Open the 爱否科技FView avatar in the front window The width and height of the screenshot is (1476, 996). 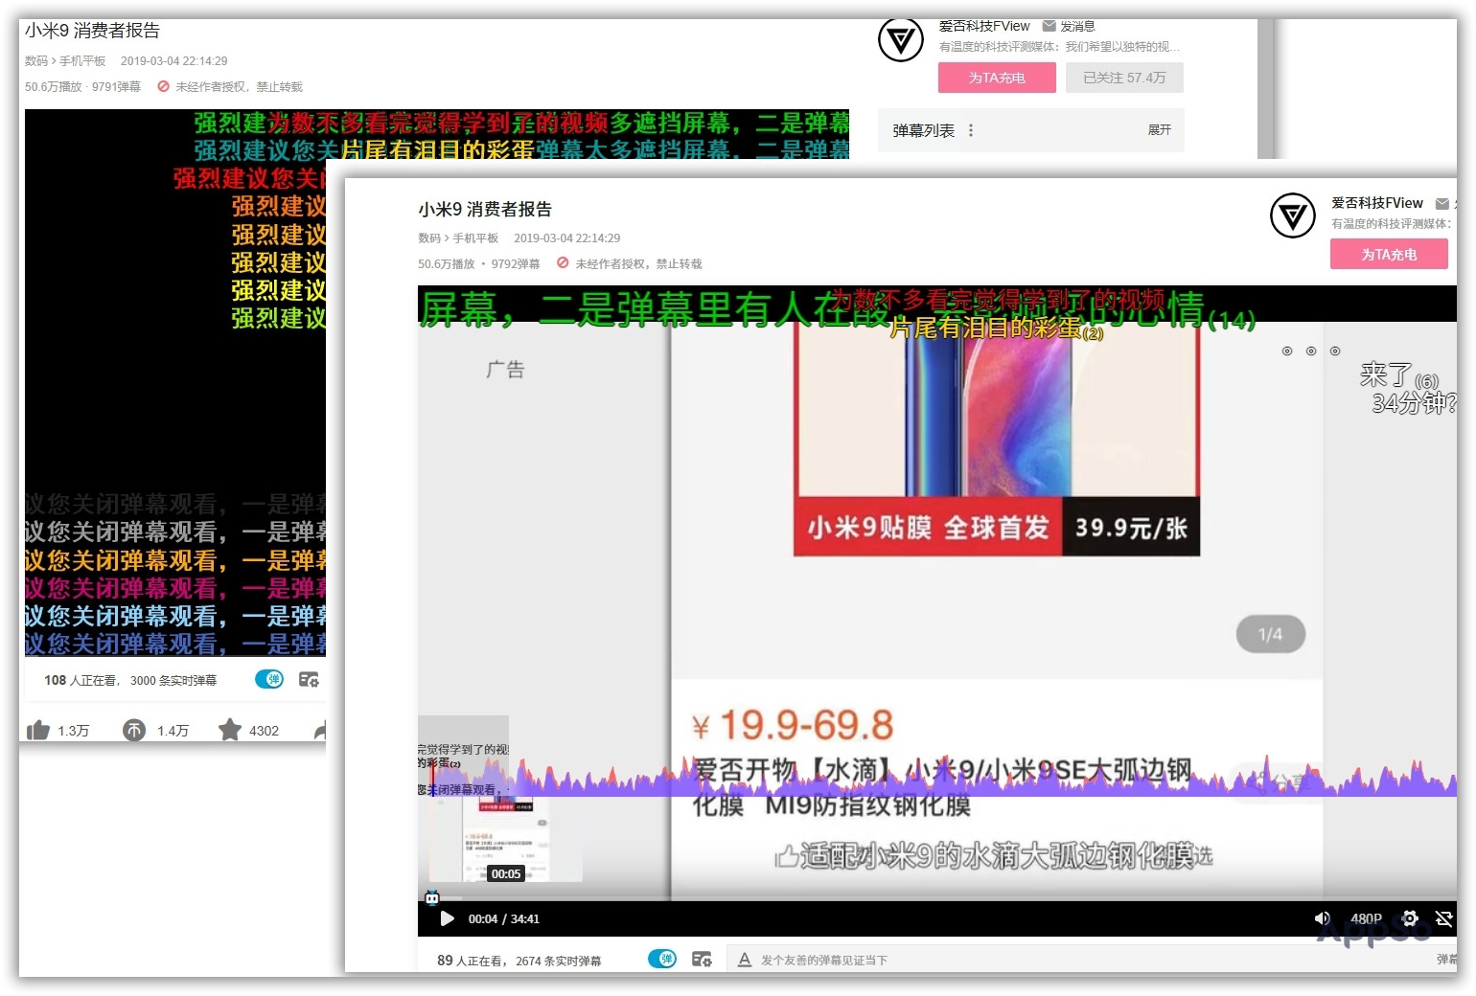click(x=1292, y=215)
